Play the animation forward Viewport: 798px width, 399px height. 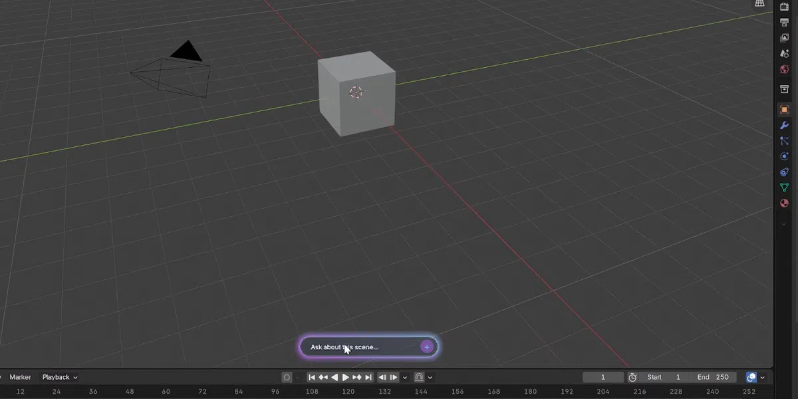tap(345, 377)
